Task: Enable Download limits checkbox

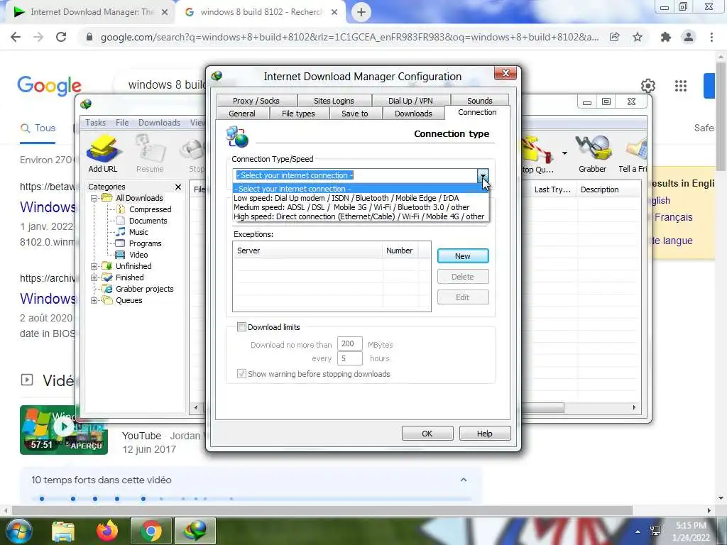Action: 241,327
